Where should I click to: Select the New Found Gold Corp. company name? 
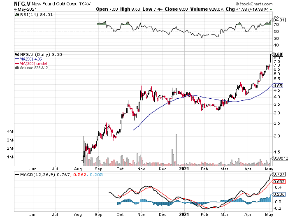pyautogui.click(x=55, y=4)
